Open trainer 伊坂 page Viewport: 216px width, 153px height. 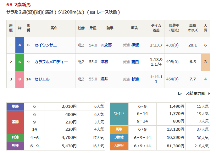(135, 45)
